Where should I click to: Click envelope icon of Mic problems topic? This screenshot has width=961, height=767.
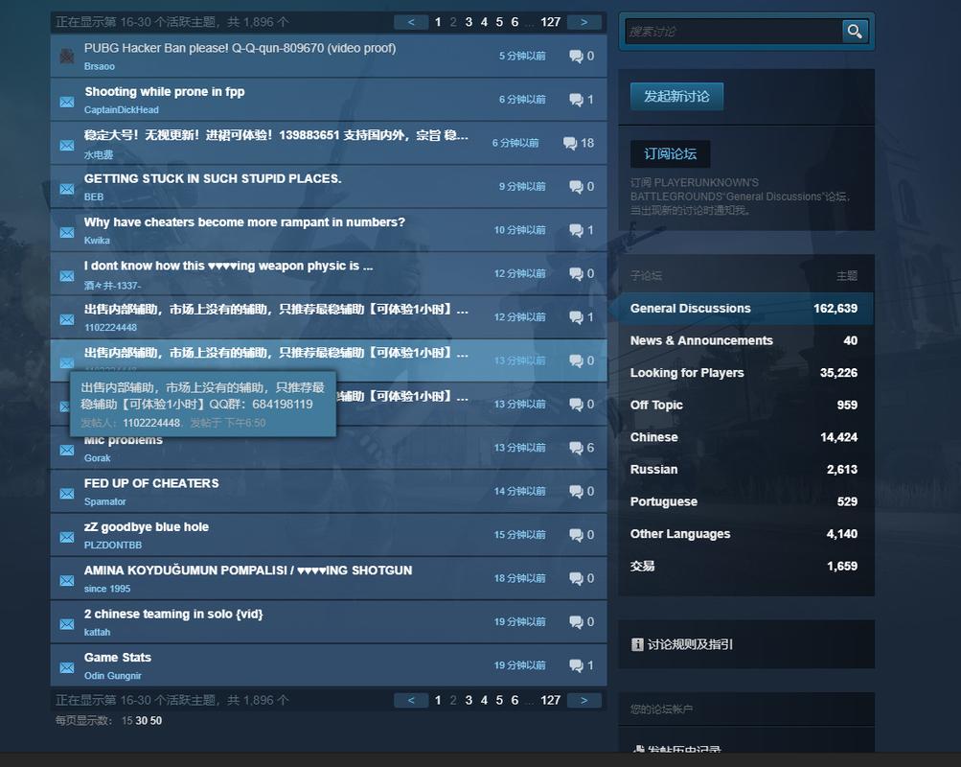(x=67, y=450)
